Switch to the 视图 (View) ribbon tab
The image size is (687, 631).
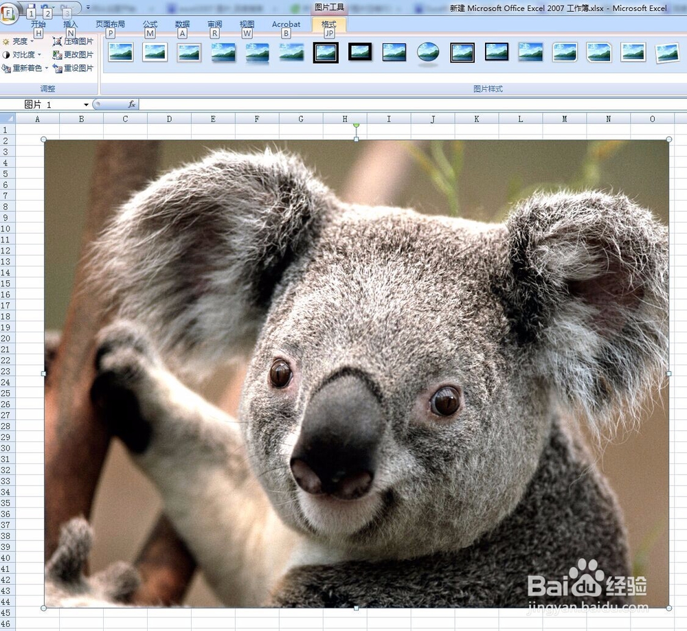pos(247,24)
